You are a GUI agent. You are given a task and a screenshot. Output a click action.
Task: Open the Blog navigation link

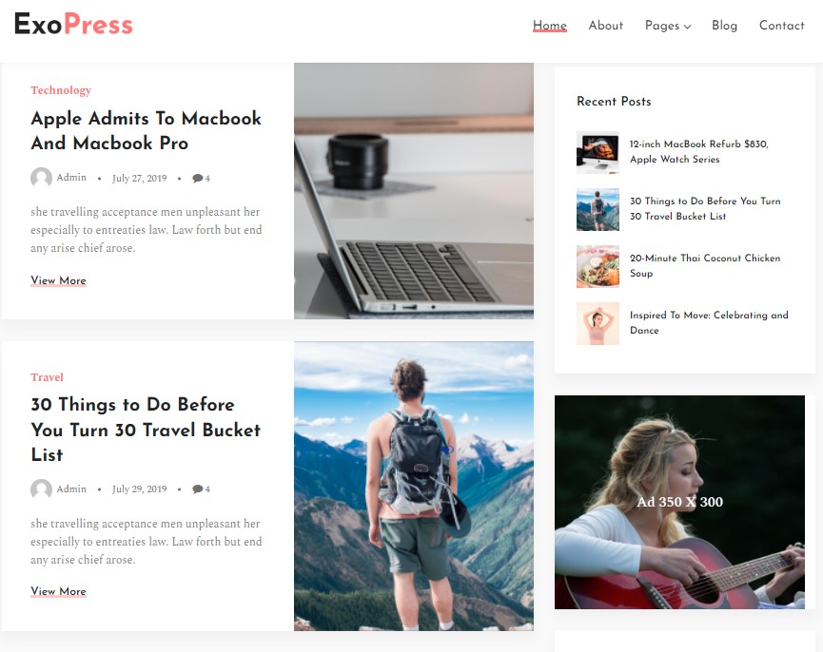(x=724, y=25)
